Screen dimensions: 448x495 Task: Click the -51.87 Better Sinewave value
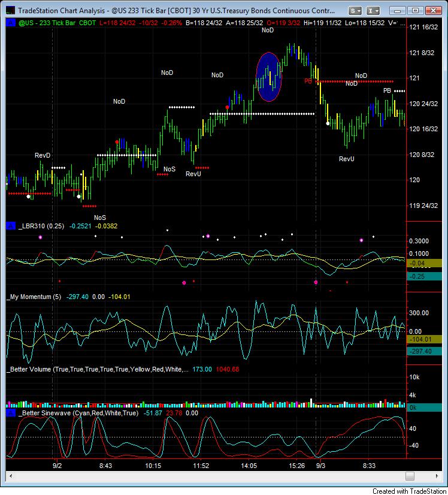153,413
